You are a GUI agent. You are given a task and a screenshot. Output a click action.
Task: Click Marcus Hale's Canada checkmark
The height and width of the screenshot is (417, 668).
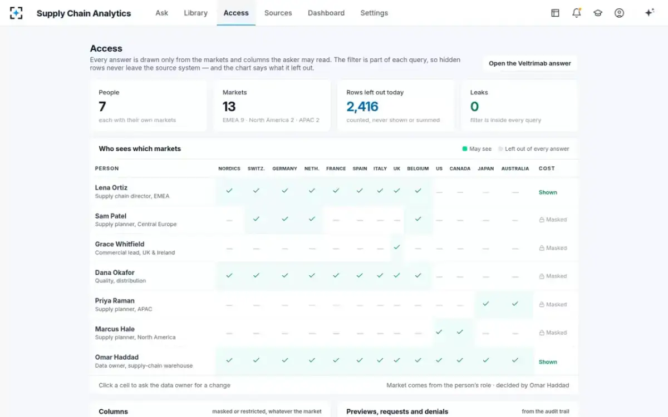[x=460, y=332]
